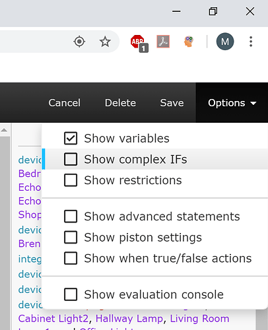Click the scrollbar up arrow
The image size is (268, 330).
pyautogui.click(x=4, y=130)
